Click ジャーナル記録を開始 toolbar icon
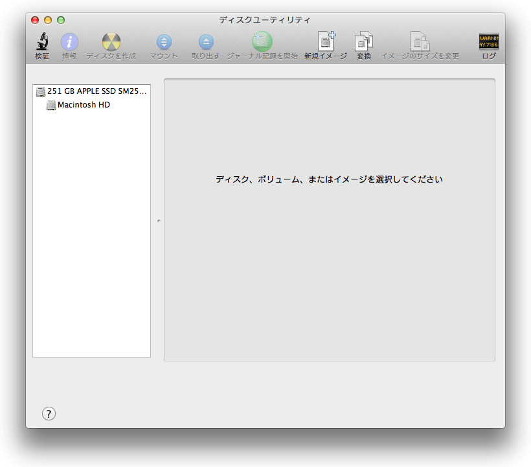Viewport: 531px width, 467px height. coord(262,41)
